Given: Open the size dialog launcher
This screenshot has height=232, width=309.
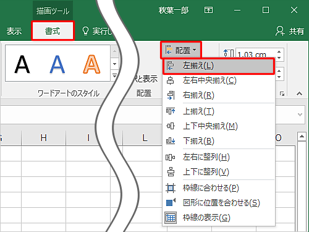Looking at the screenshot, I should [282, 94].
